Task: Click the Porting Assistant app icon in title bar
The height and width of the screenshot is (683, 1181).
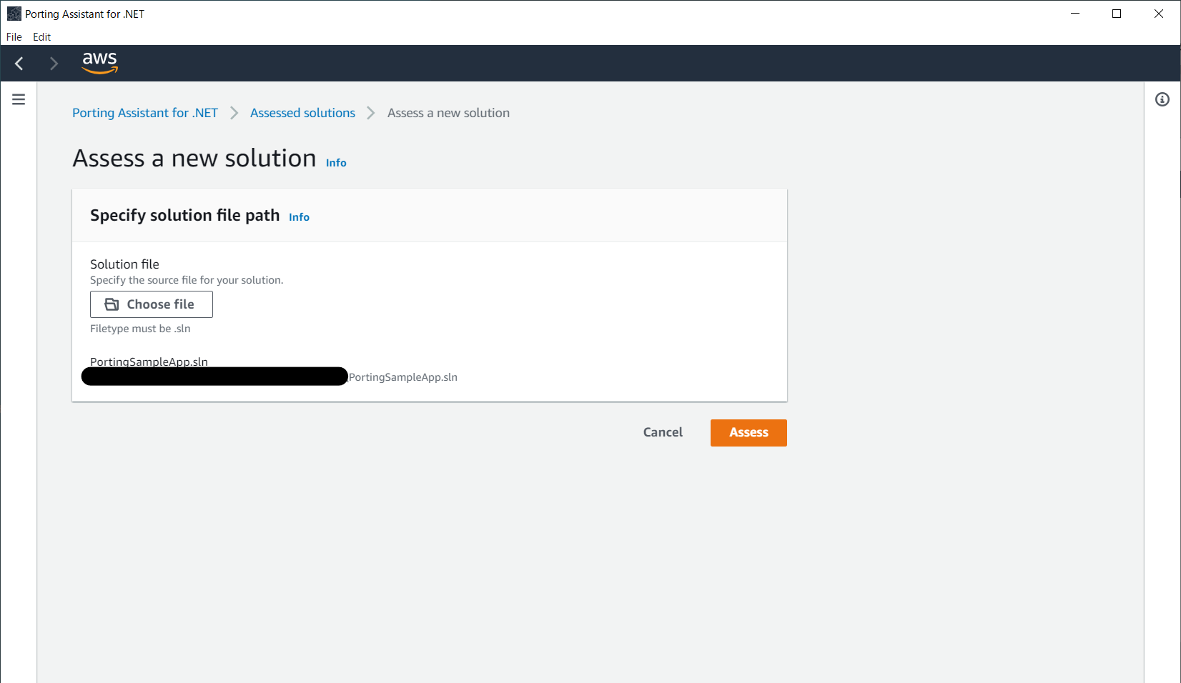Action: pyautogui.click(x=14, y=14)
